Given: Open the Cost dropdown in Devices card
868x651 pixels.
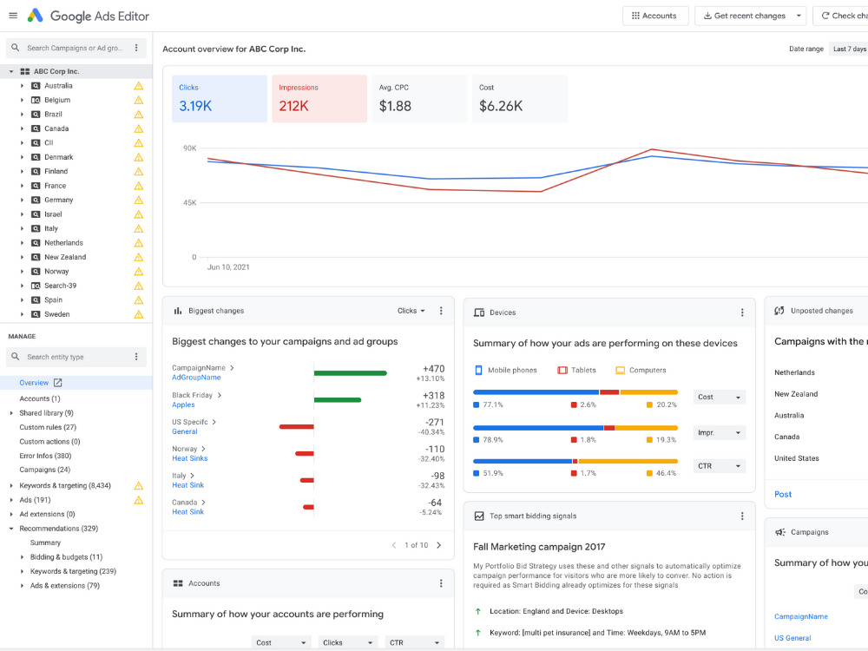Looking at the screenshot, I should tap(719, 397).
